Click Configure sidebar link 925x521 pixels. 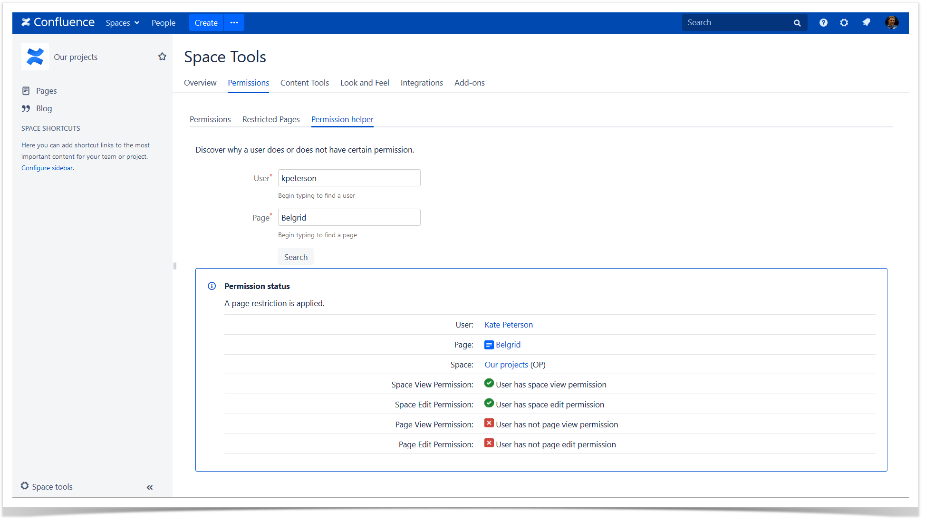47,168
